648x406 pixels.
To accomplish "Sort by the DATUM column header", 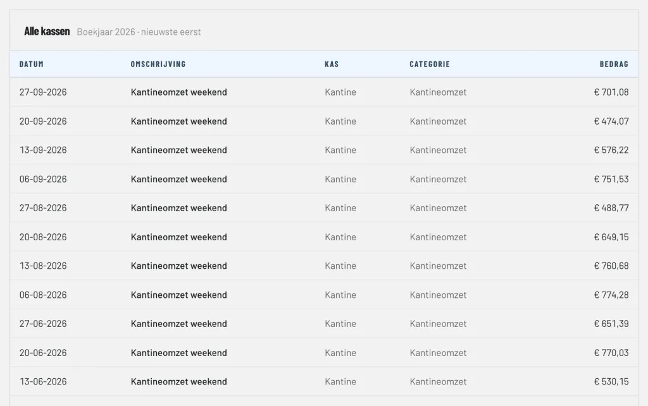I will click(x=32, y=64).
